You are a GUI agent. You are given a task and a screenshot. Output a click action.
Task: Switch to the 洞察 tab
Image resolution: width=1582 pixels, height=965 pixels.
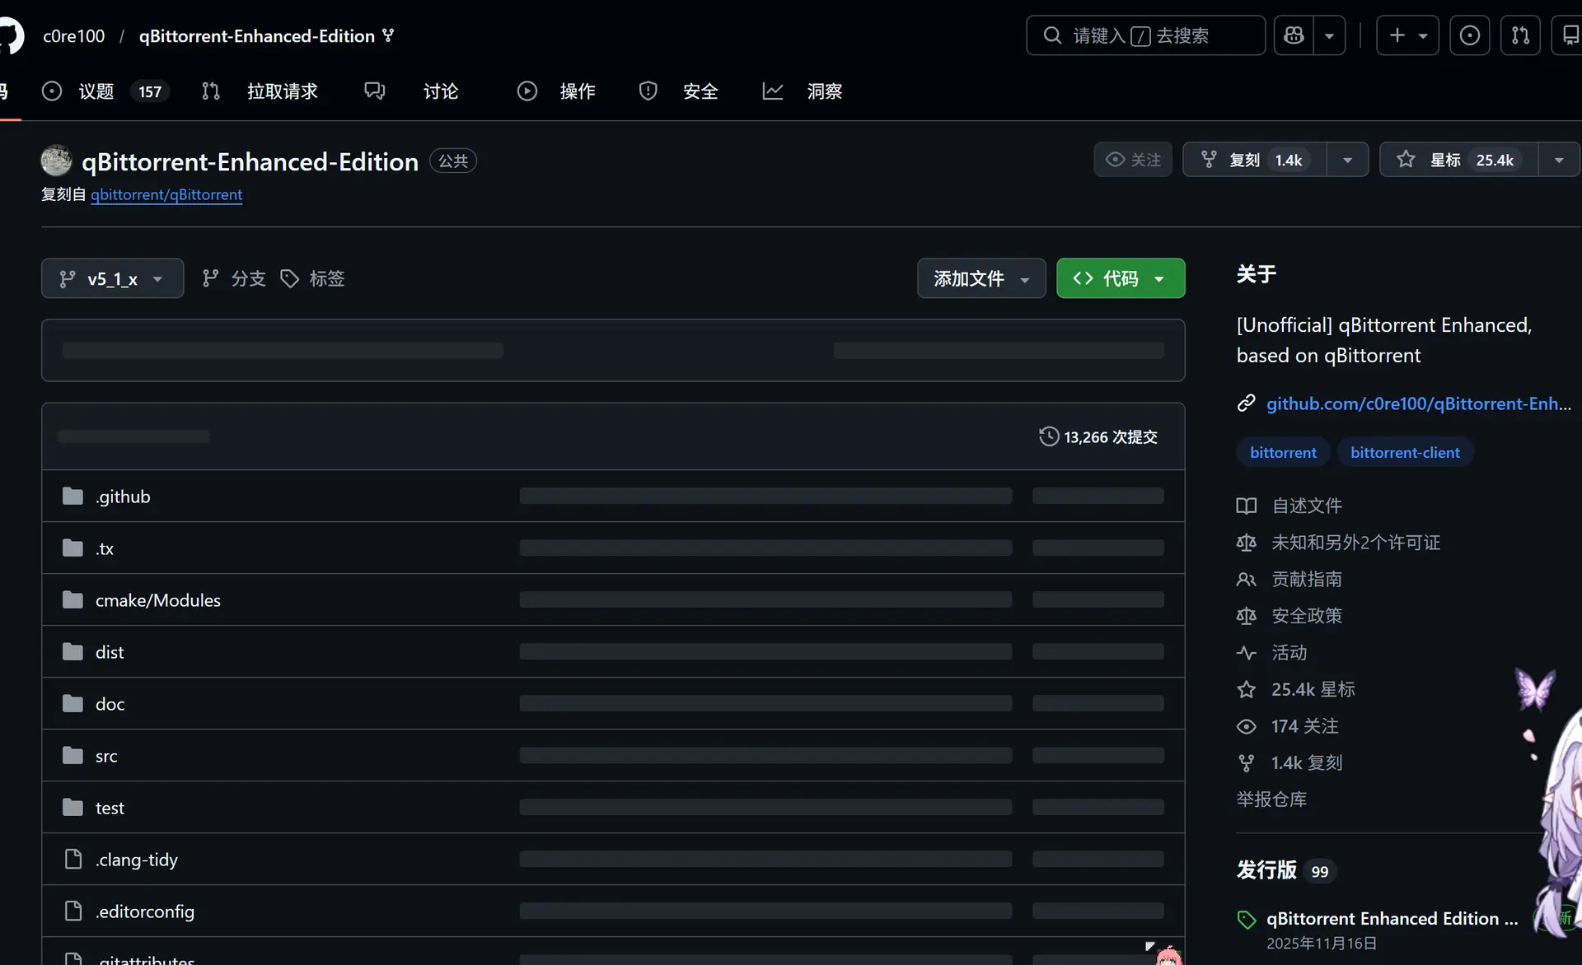pyautogui.click(x=803, y=91)
